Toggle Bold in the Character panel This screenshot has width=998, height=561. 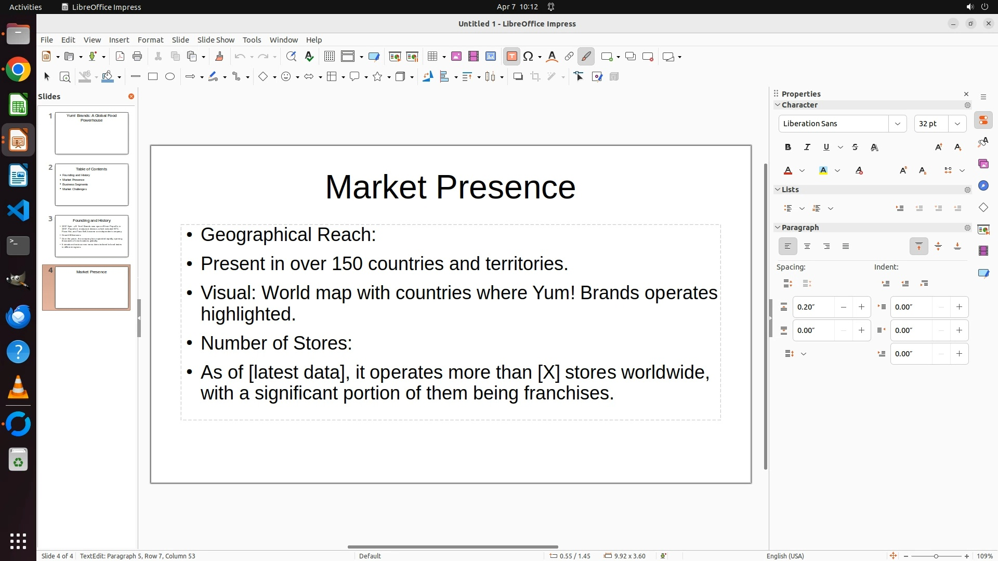[788, 148]
